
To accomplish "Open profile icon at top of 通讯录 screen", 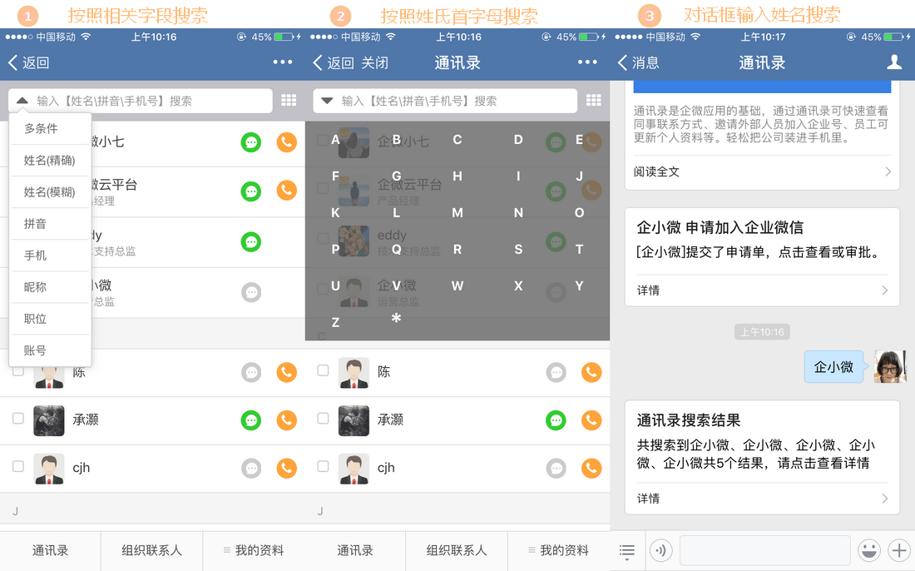I will (x=894, y=62).
